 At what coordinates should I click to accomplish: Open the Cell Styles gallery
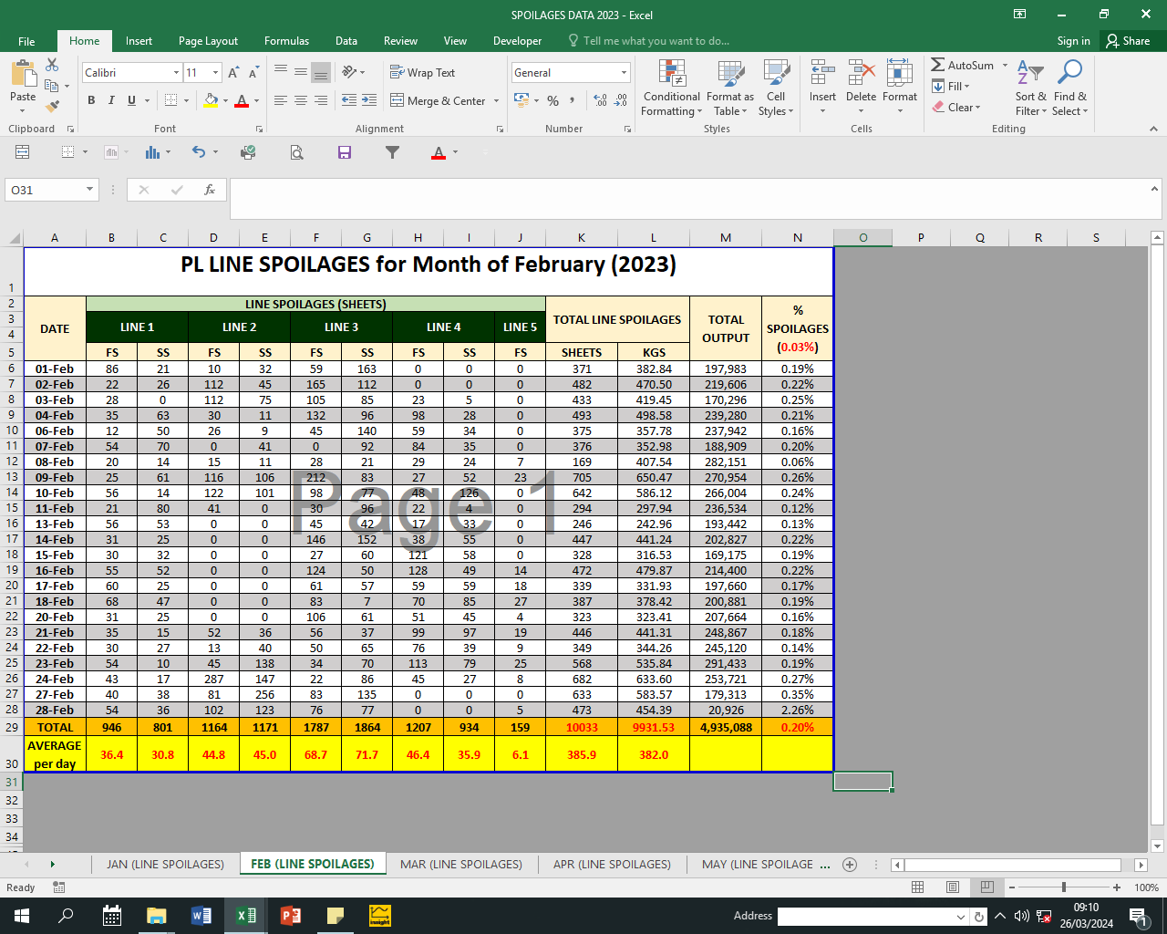[x=776, y=88]
